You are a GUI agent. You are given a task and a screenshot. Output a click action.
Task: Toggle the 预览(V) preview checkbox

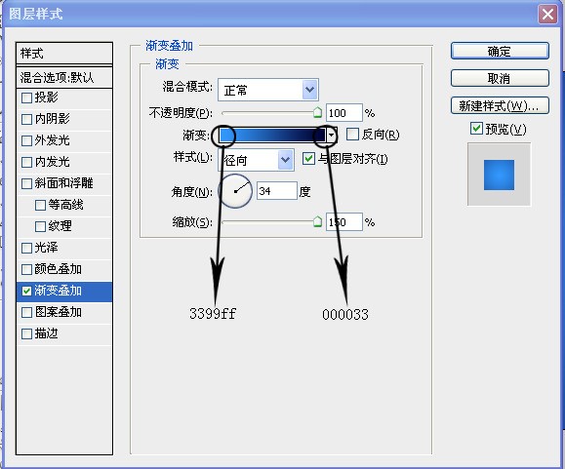[x=476, y=128]
